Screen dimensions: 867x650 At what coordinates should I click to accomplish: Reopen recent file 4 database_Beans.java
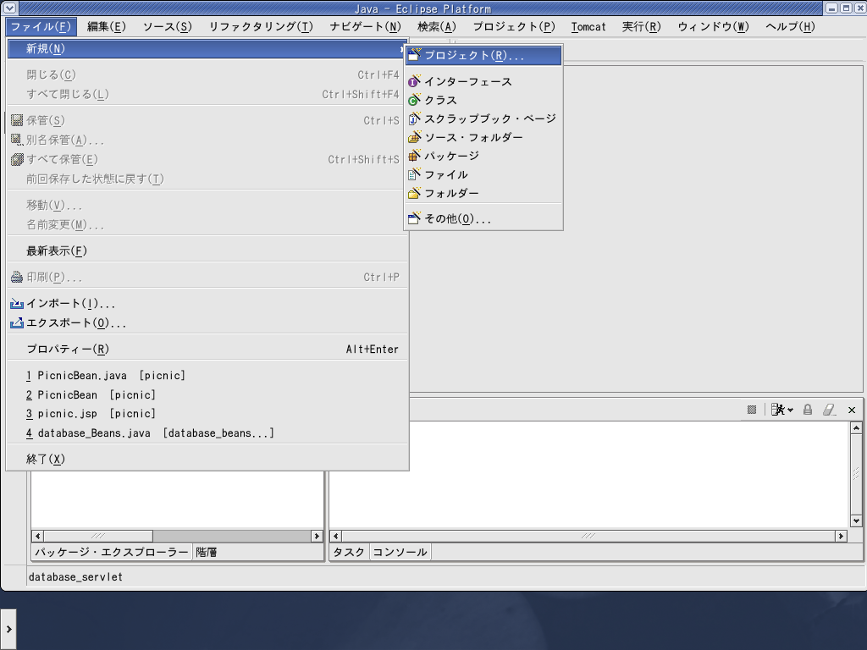[x=207, y=433]
